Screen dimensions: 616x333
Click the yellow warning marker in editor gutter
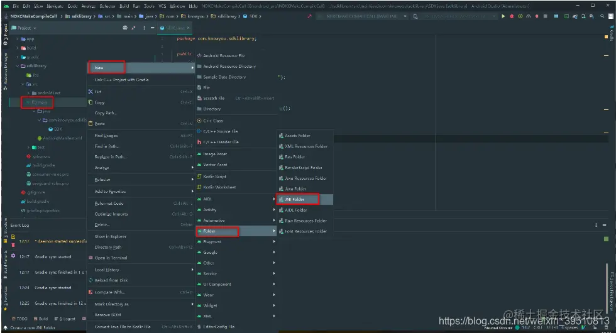606,36
